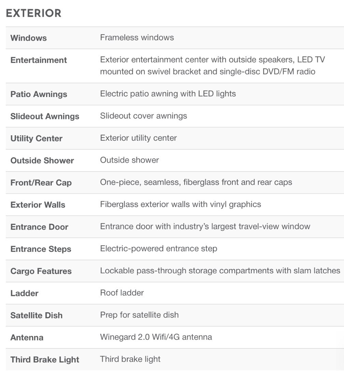
Task: Click the Winegard 2.0 Wifi/4G antenna text
Action: [x=156, y=337]
